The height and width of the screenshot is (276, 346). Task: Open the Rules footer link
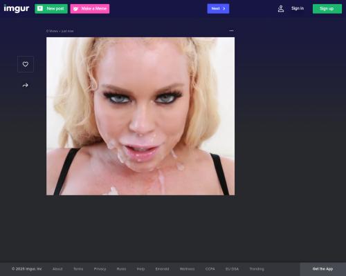[x=121, y=269]
